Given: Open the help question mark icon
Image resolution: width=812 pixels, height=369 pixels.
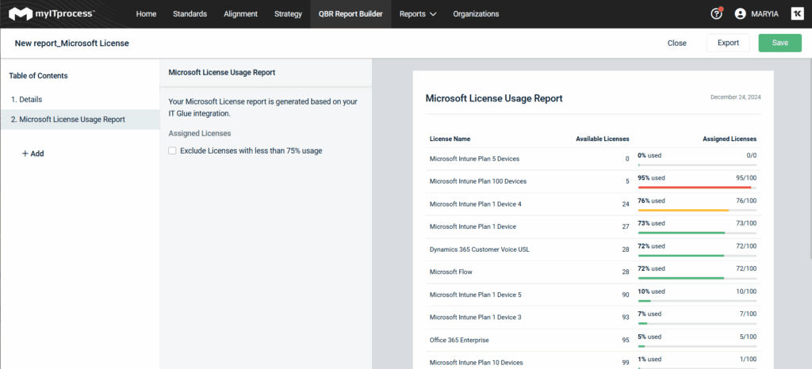Looking at the screenshot, I should pyautogui.click(x=717, y=13).
